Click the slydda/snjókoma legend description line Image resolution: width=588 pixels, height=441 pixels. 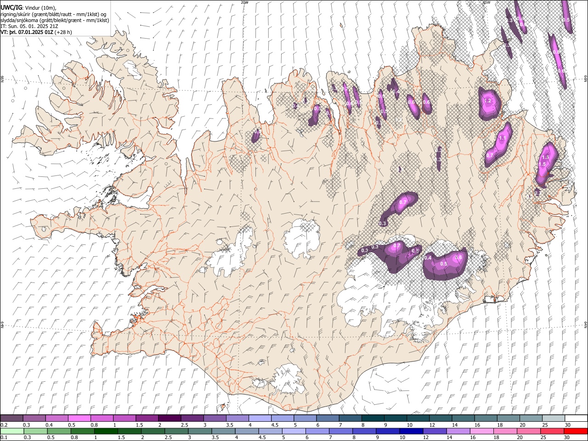coord(55,20)
